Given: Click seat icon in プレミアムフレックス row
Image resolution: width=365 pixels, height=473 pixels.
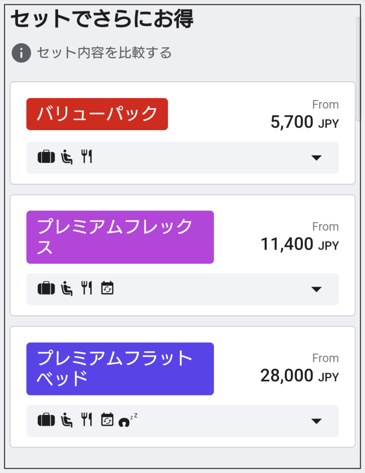Looking at the screenshot, I should click(x=66, y=288).
